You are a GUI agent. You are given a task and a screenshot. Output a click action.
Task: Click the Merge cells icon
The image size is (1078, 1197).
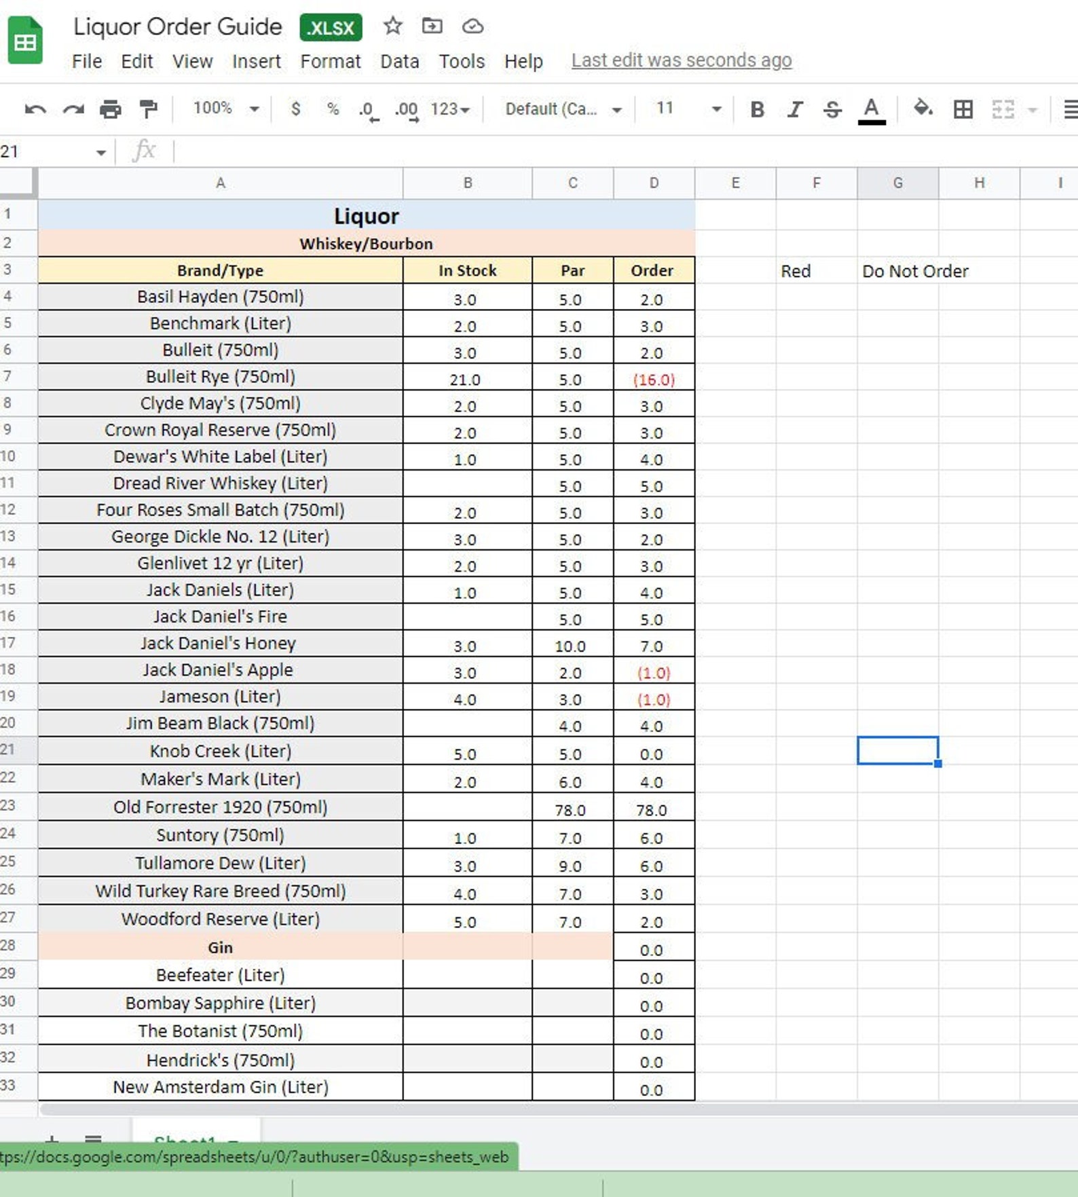[1003, 109]
